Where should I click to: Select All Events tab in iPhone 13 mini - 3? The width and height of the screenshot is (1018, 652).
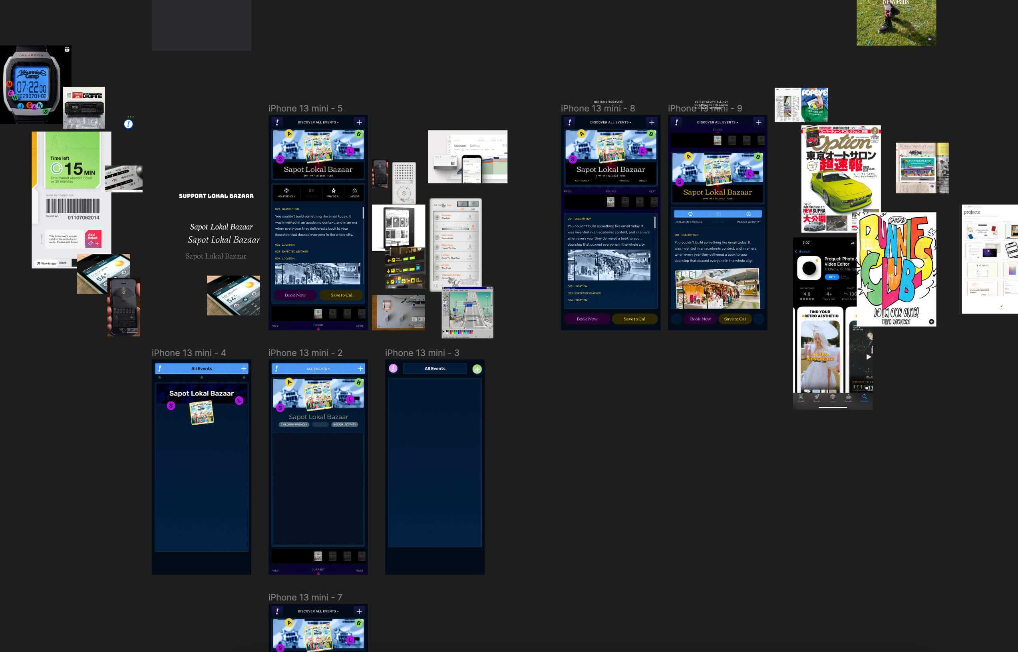[435, 369]
